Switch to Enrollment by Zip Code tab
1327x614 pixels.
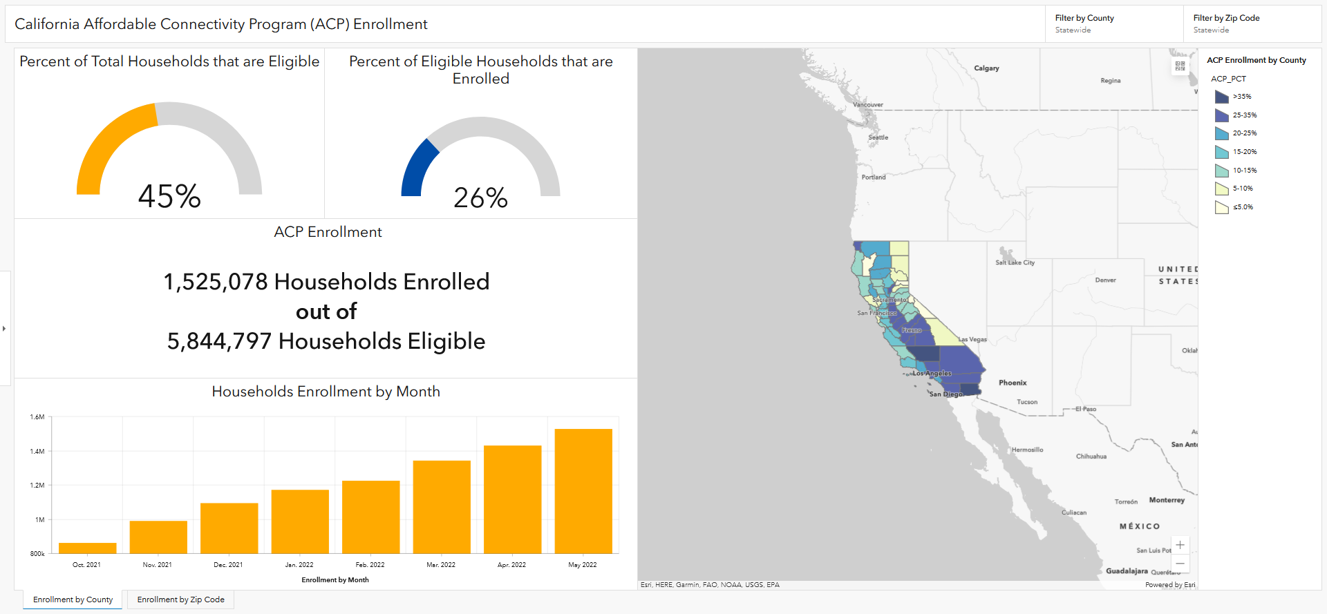[x=180, y=599]
